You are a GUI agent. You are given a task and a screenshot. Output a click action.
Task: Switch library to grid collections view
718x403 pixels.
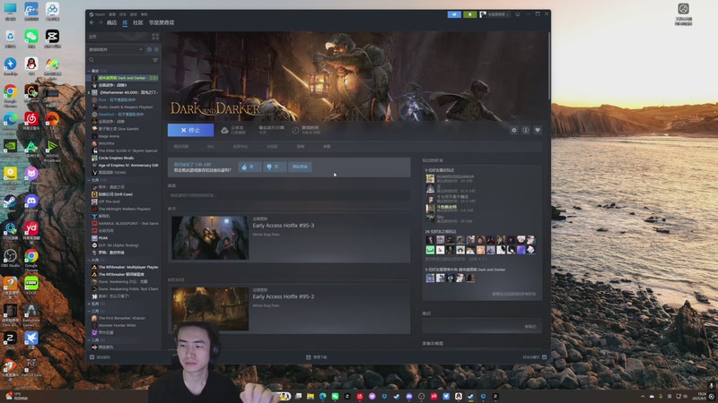pyautogui.click(x=155, y=37)
